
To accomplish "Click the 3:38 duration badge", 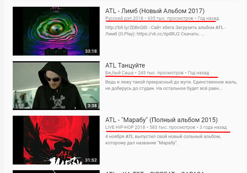I will [x=92, y=106].
